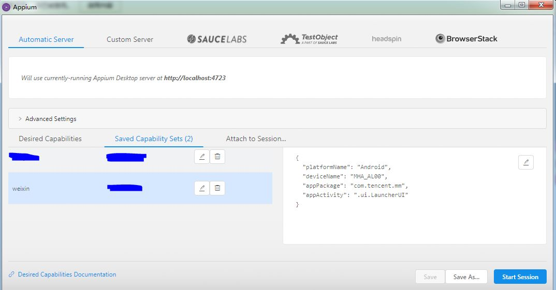This screenshot has height=290, width=556.
Task: Select Saved Capability Sets (2) tab
Action: coord(154,139)
